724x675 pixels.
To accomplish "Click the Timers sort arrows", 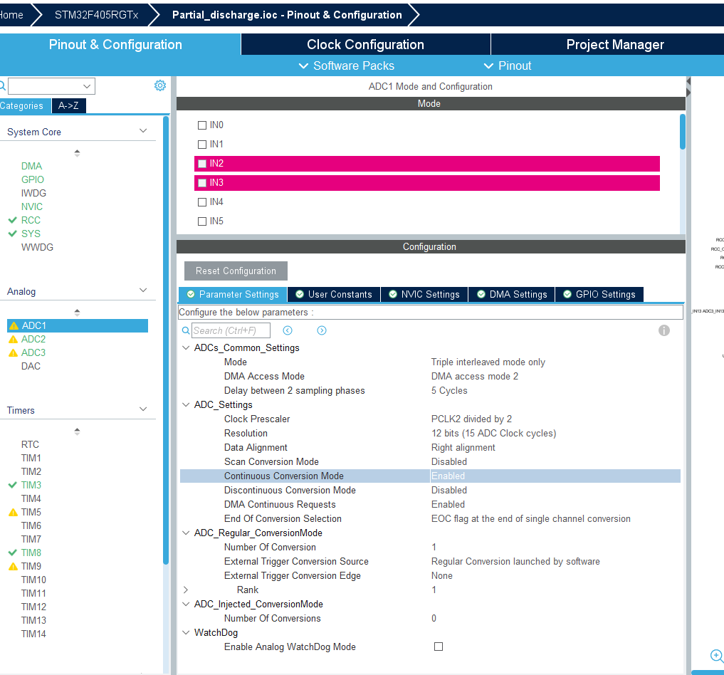I will click(x=77, y=431).
